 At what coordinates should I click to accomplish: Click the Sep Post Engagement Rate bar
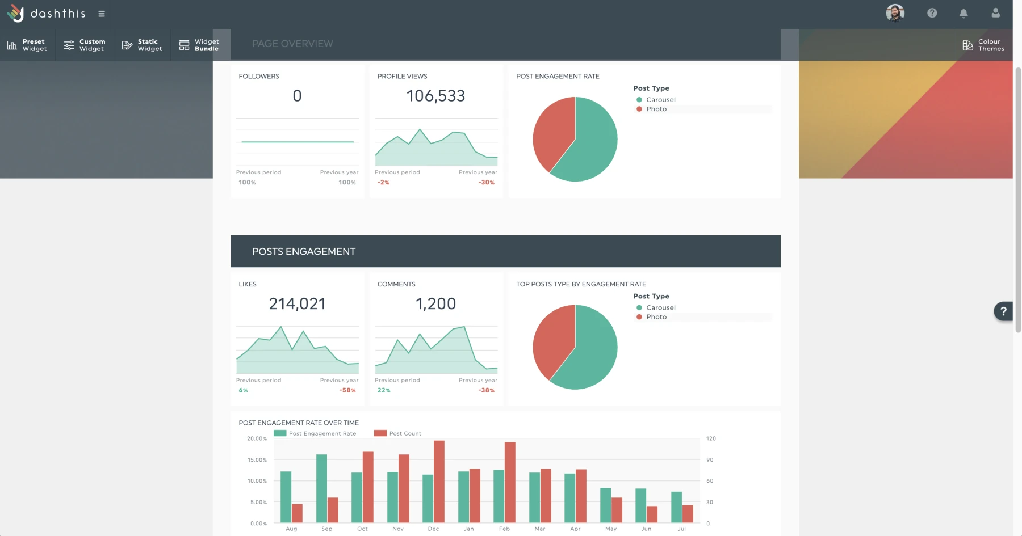(321, 488)
